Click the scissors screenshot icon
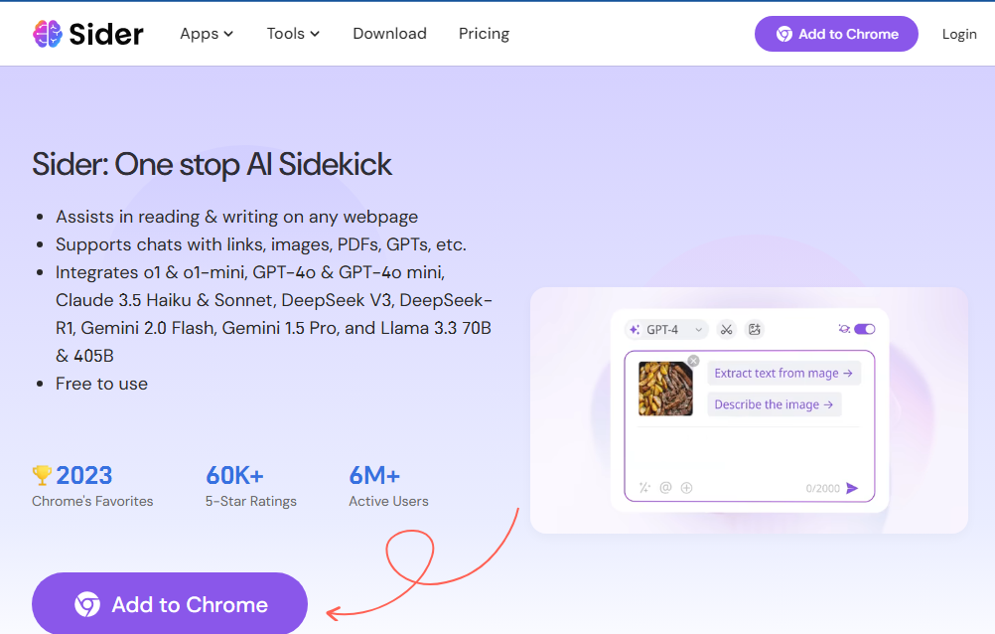This screenshot has height=634, width=995. click(x=727, y=329)
